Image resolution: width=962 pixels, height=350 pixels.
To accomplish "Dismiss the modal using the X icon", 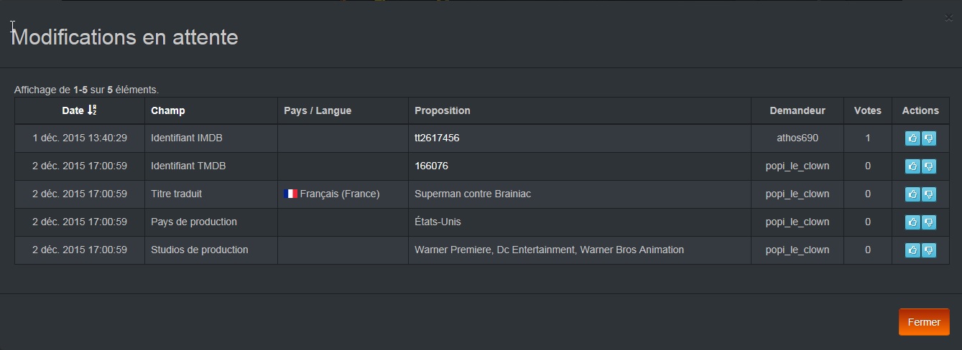I will coord(948,19).
